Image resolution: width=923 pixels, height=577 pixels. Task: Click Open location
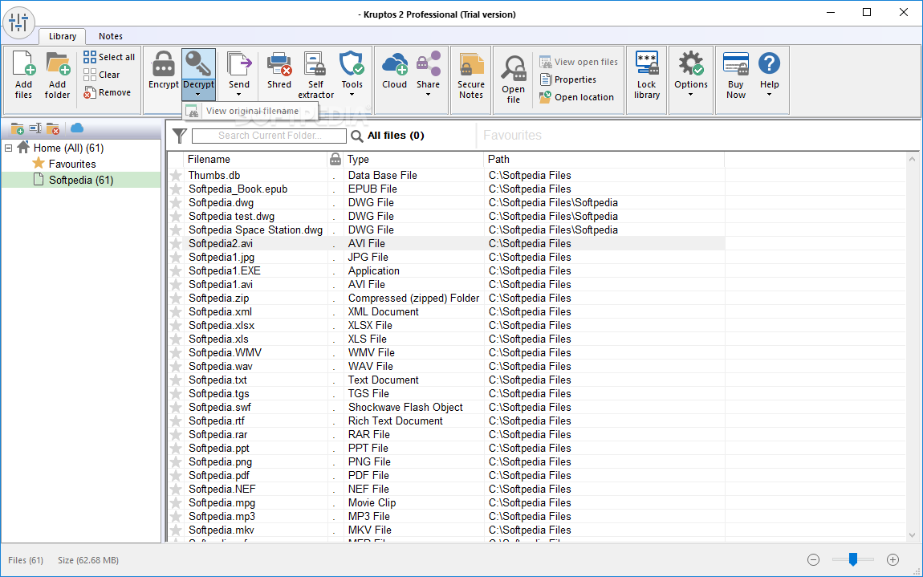(x=577, y=97)
